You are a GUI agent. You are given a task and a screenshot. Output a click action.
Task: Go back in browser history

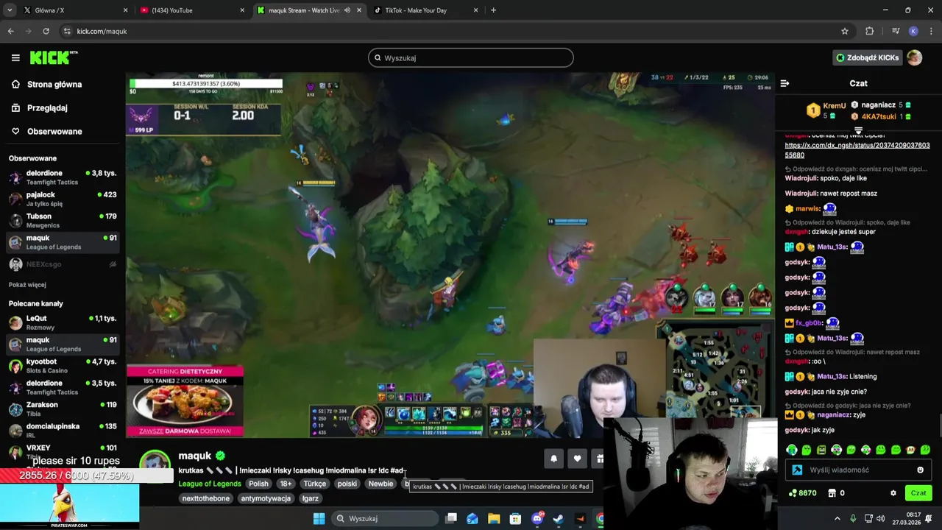click(10, 31)
